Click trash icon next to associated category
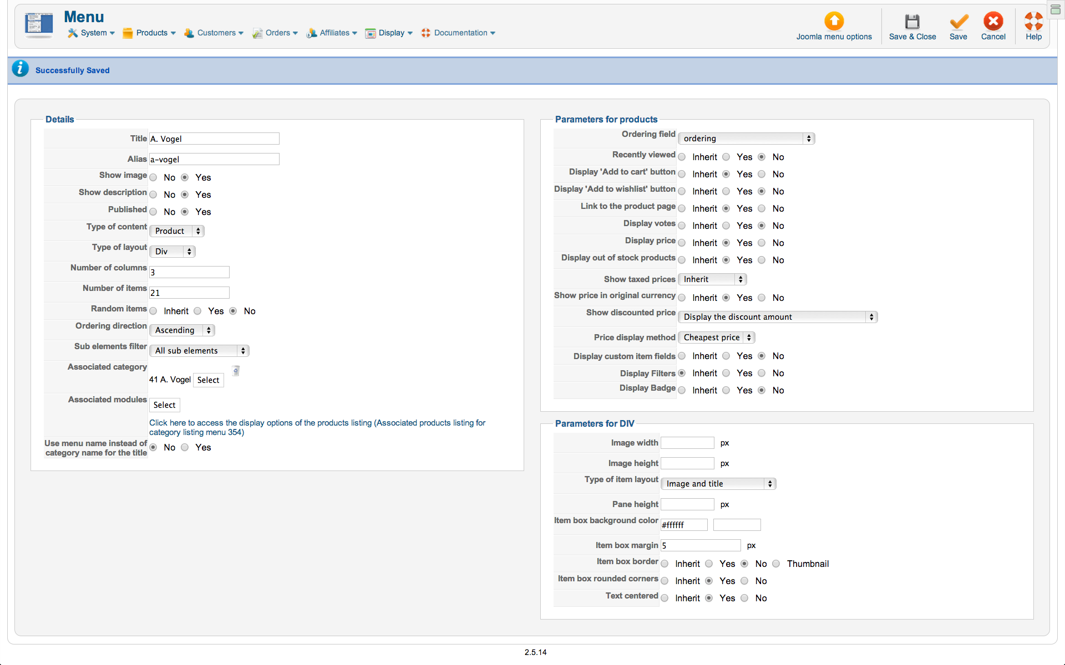This screenshot has width=1065, height=665. click(x=236, y=371)
